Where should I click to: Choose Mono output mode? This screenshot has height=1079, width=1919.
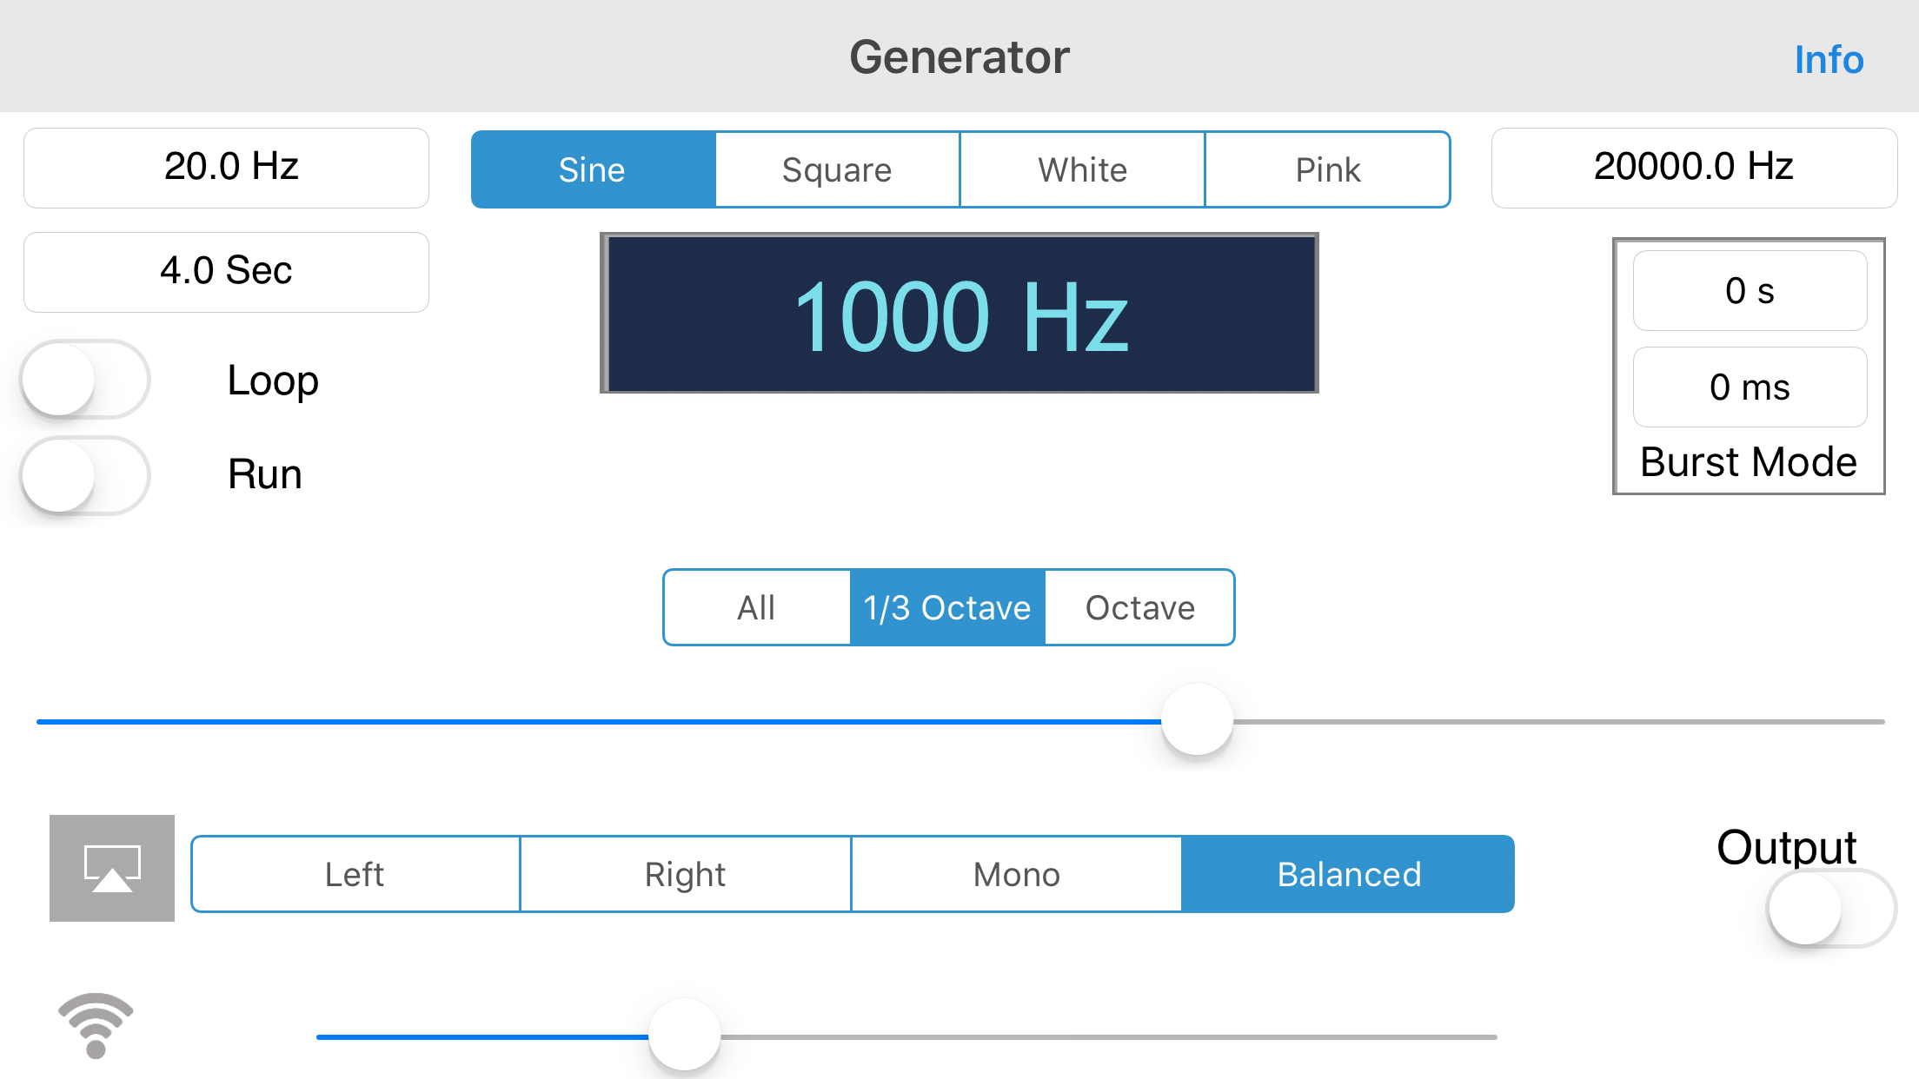[1017, 874]
